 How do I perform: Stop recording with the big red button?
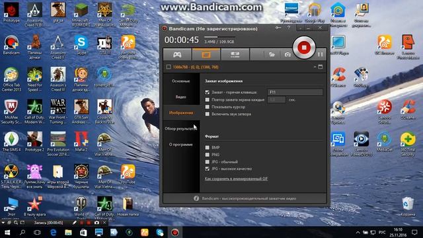tap(304, 48)
